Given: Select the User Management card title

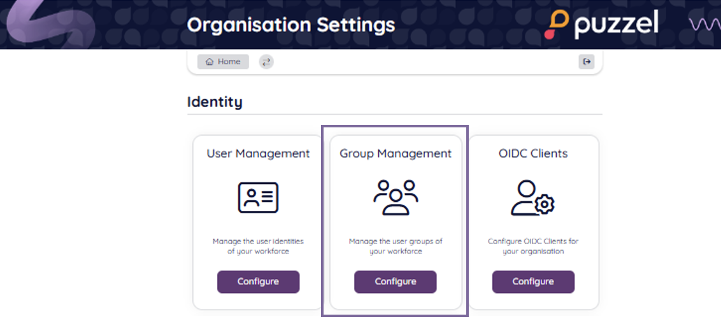Looking at the screenshot, I should pyautogui.click(x=258, y=153).
